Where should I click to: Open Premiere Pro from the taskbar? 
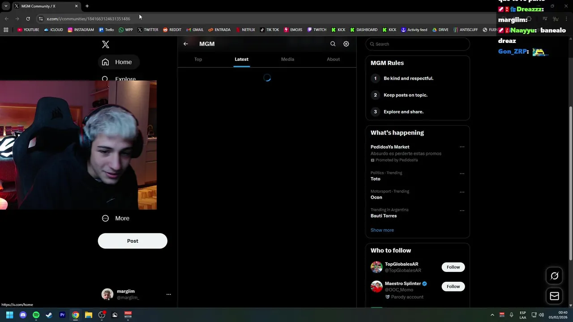click(62, 315)
